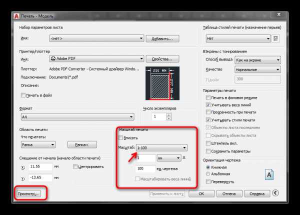Decrease number of copies with down arrow
Viewport: 300px width, 215px height.
169,118
